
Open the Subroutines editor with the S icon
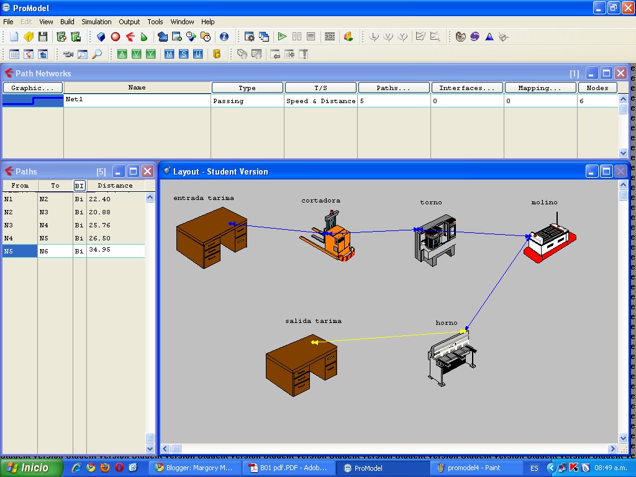point(182,54)
